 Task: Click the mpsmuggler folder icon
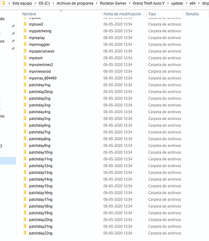point(25,44)
